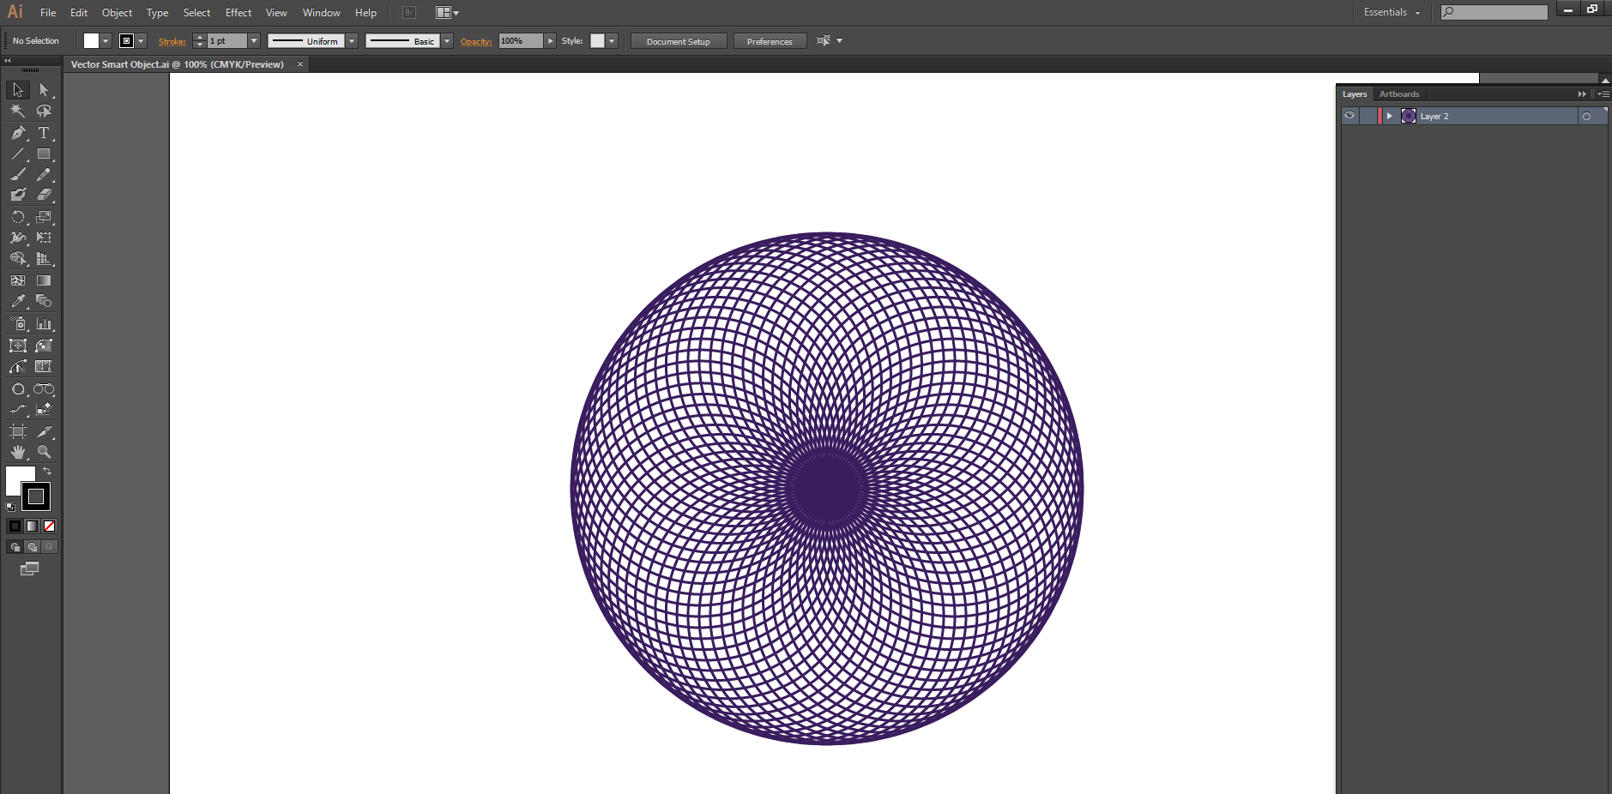Click the Preferences button
1612x794 pixels.
click(770, 41)
